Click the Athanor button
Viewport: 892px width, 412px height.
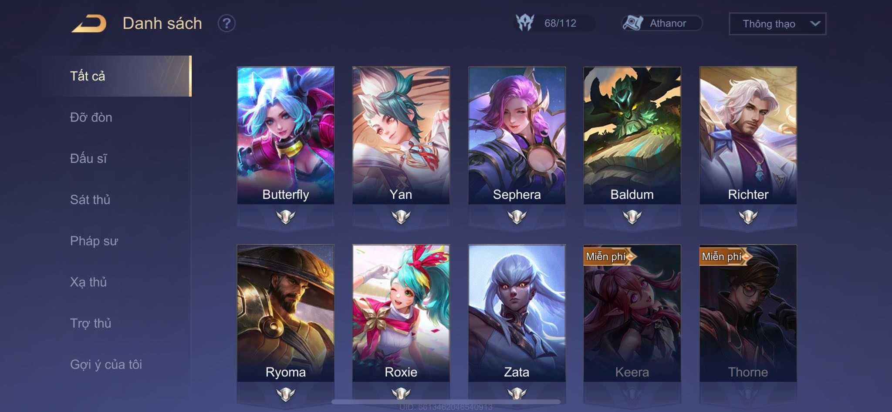coord(662,23)
